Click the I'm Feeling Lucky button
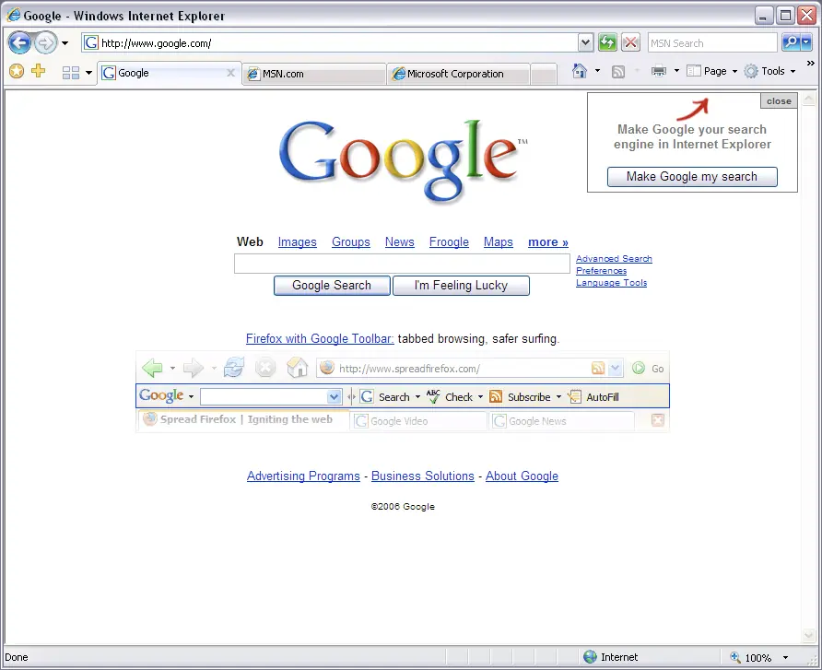The width and height of the screenshot is (822, 670). click(x=461, y=286)
